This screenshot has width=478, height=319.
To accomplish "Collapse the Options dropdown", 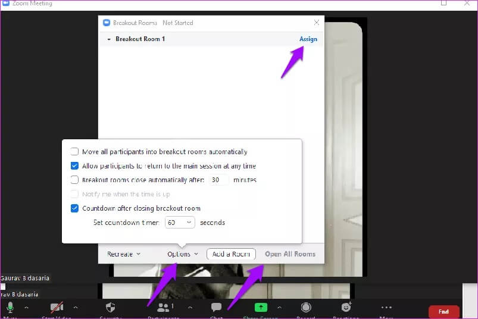I will point(182,254).
